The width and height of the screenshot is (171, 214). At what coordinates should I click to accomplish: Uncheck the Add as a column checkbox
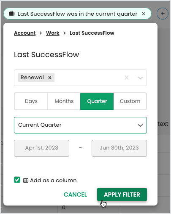click(17, 180)
